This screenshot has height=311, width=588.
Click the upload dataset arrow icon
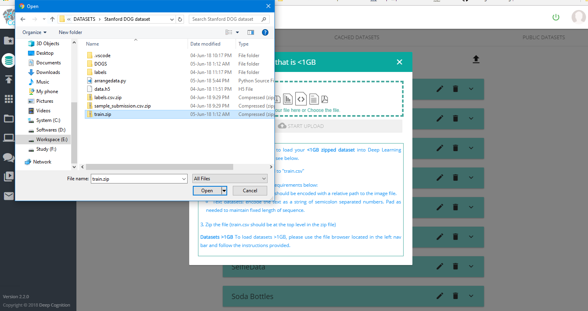coord(476,60)
